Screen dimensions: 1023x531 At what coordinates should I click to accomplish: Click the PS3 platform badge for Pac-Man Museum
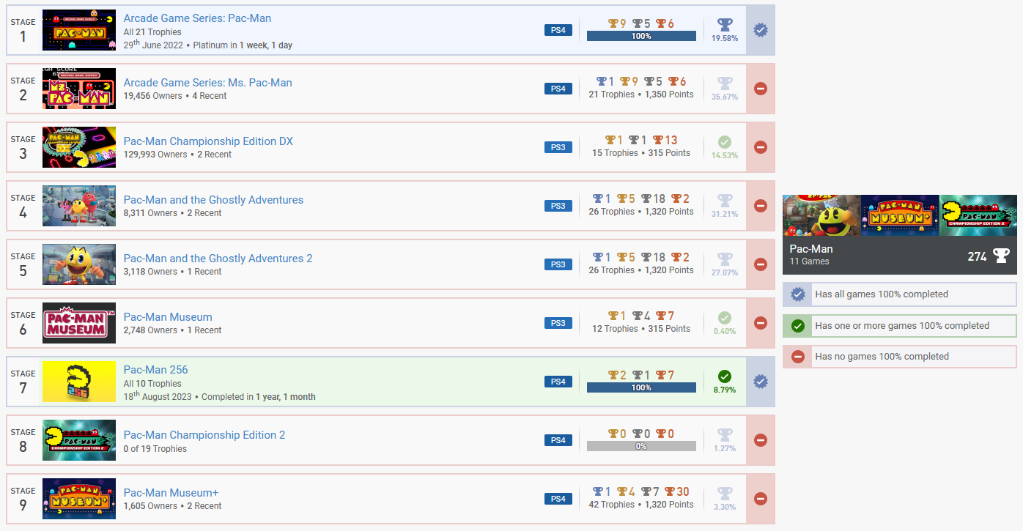(x=558, y=323)
